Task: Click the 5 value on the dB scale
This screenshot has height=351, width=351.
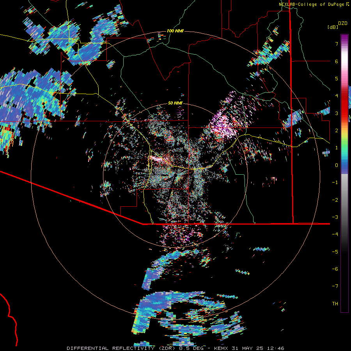Action: [x=337, y=78]
